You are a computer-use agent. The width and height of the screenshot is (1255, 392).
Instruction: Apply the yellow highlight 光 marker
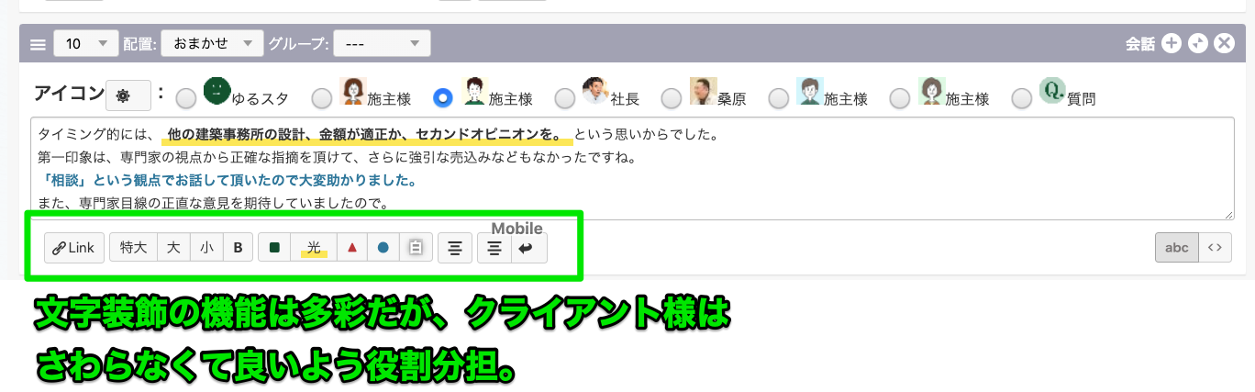click(314, 248)
